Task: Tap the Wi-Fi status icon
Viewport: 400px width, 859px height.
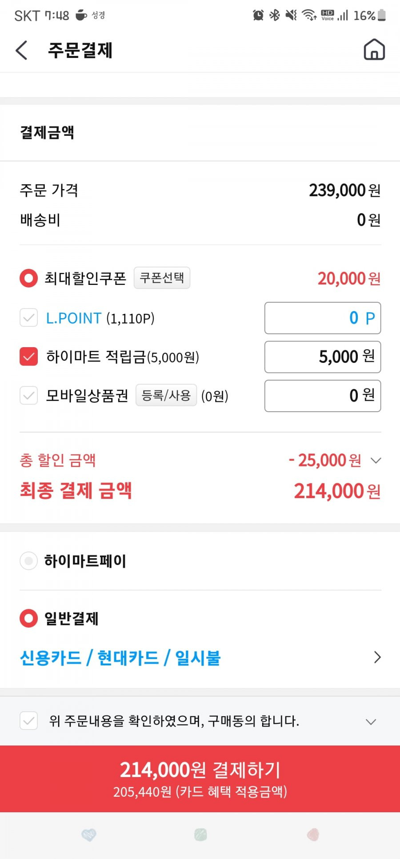Action: pos(309,15)
